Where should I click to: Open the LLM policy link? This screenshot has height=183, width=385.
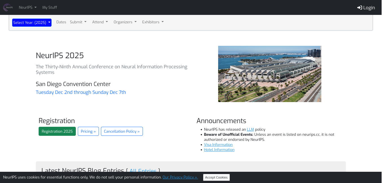point(251,129)
